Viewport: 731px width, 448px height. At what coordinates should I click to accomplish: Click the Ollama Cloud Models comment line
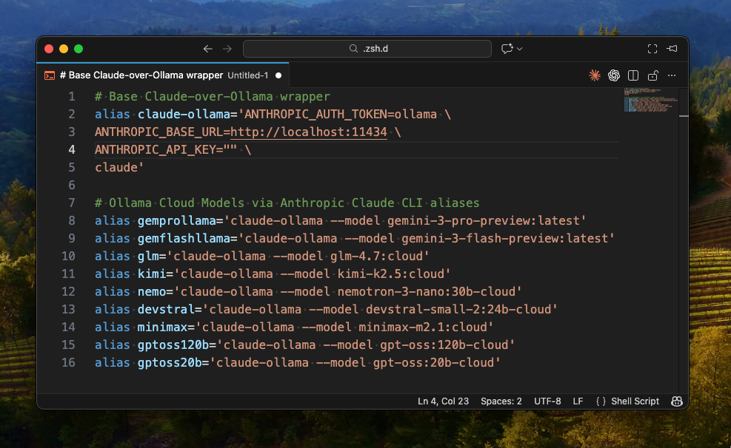coord(287,203)
